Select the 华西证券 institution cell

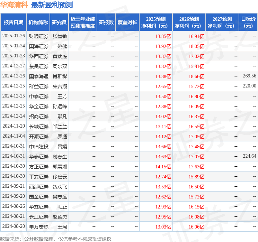tap(39, 56)
